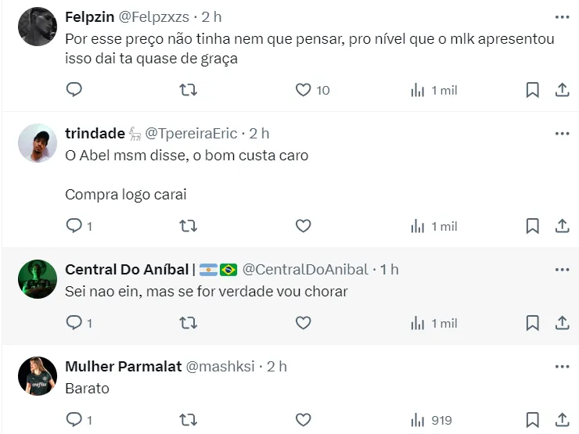579x434 pixels.
Task: Bookmark Central Do Aníbal's tweet
Action: 532,323
